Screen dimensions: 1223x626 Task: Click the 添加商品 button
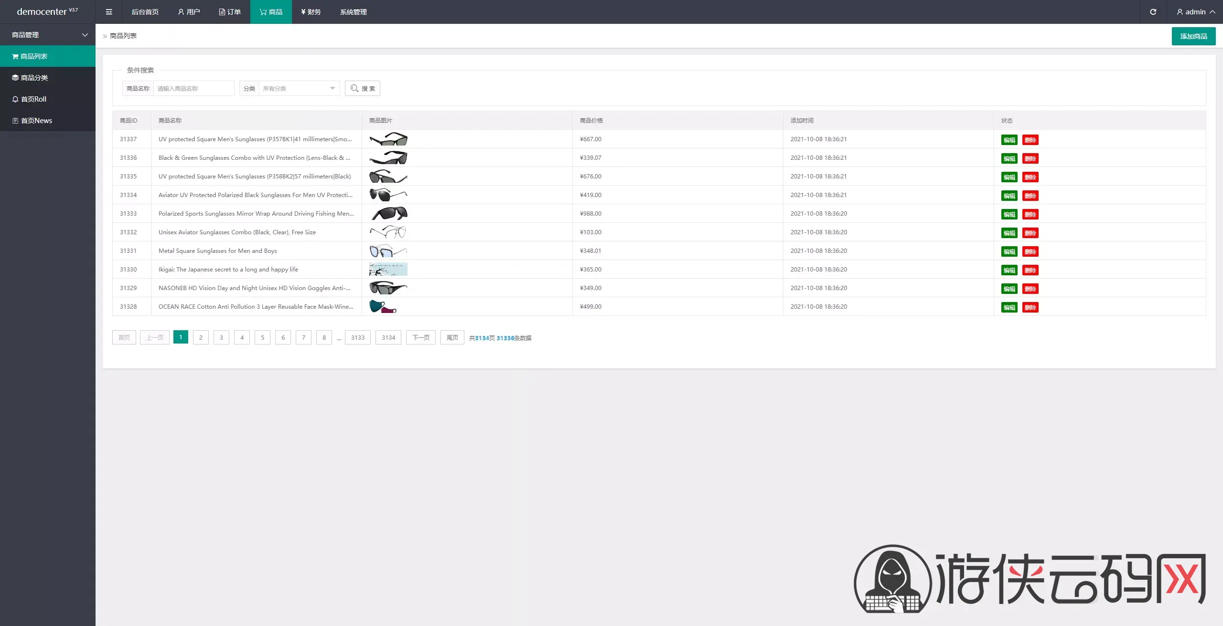(1193, 36)
